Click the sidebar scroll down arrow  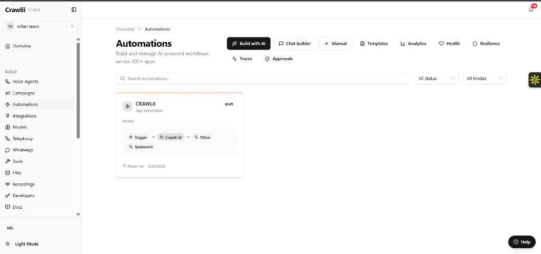(x=78, y=214)
